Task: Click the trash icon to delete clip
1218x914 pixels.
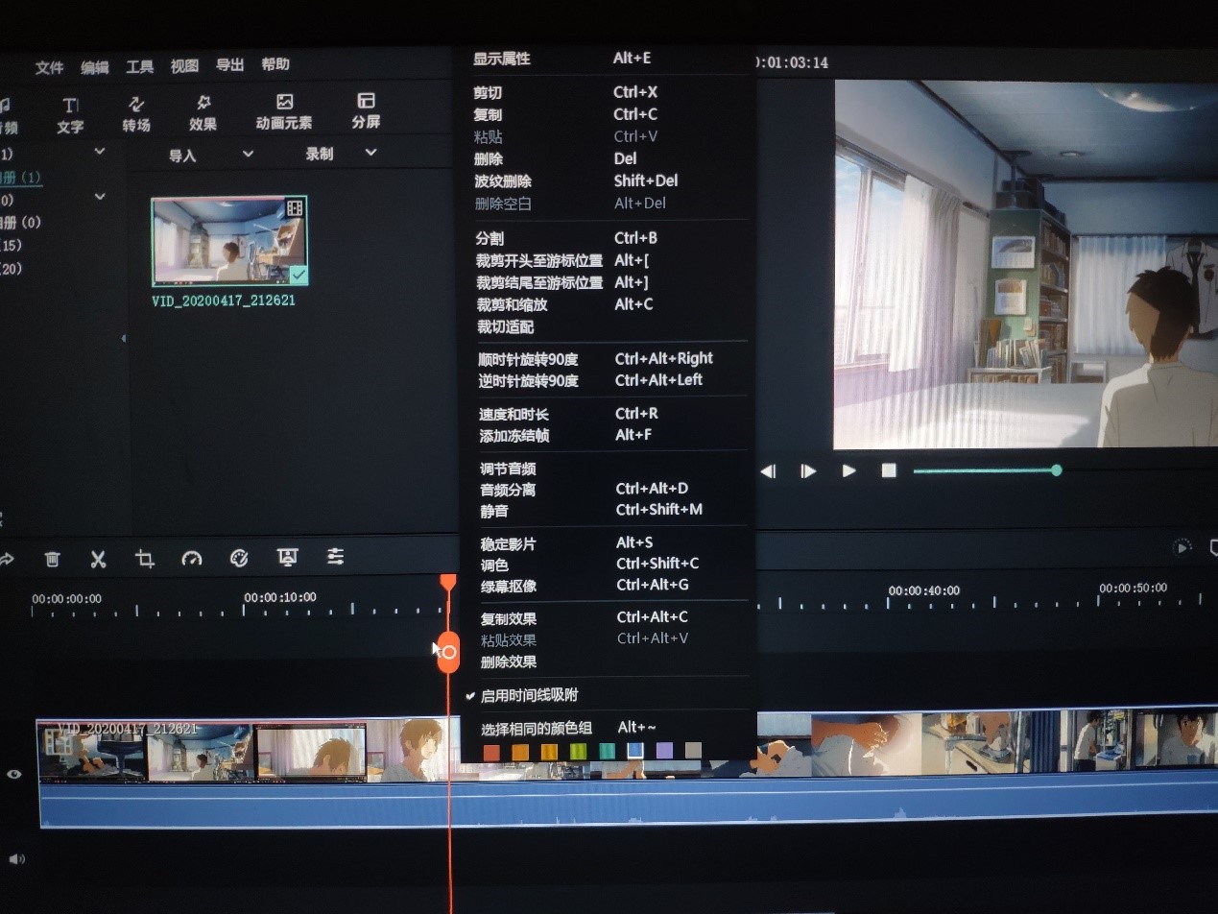Action: pyautogui.click(x=52, y=558)
